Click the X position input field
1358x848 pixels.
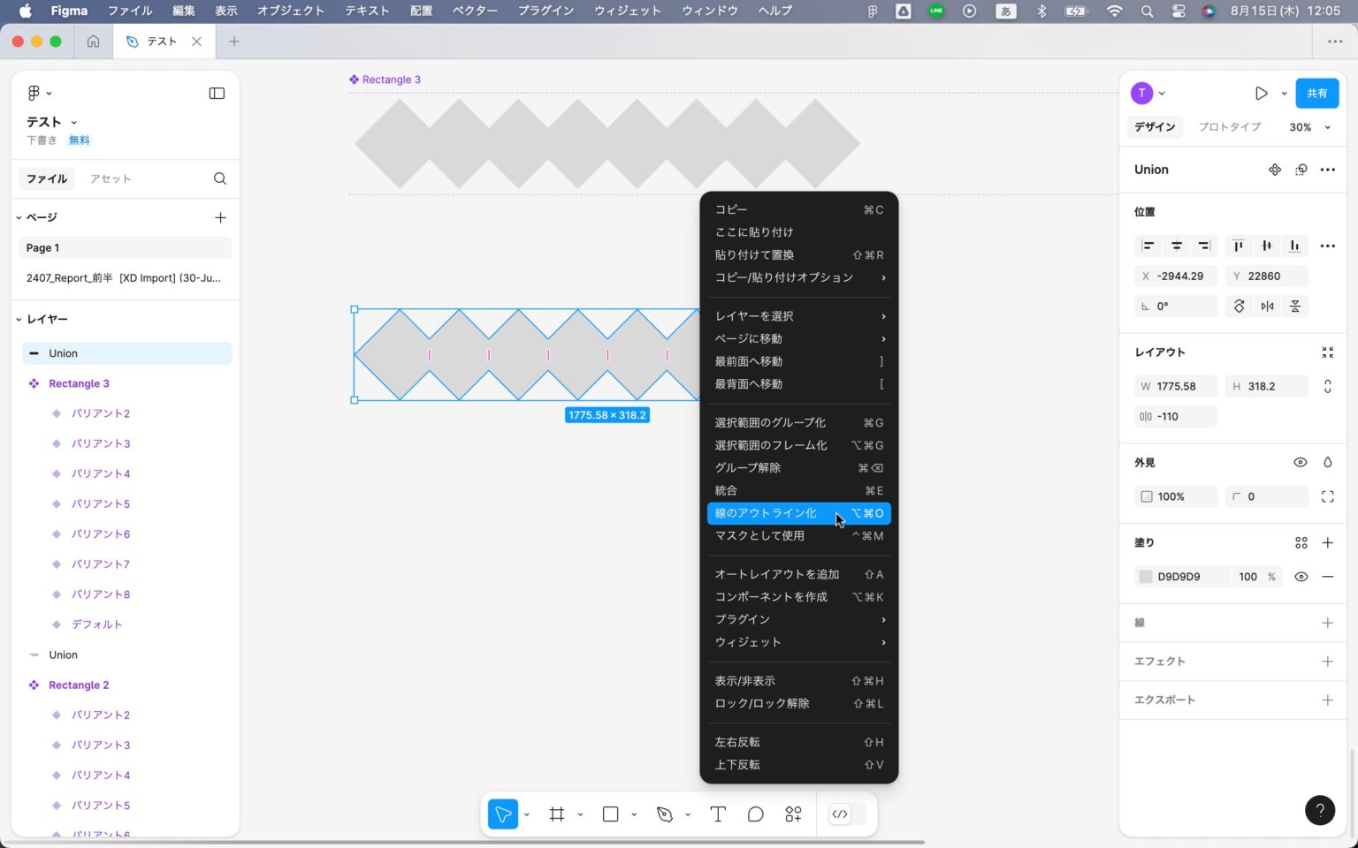tap(1181, 276)
